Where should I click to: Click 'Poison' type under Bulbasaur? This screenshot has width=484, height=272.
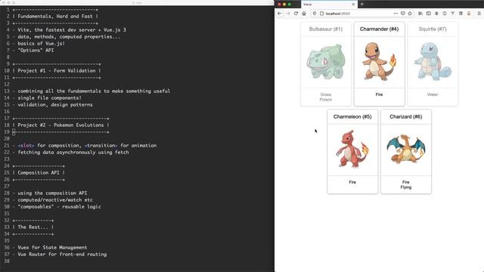[326, 100]
